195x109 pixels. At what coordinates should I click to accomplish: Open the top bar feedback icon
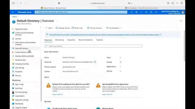156,12
